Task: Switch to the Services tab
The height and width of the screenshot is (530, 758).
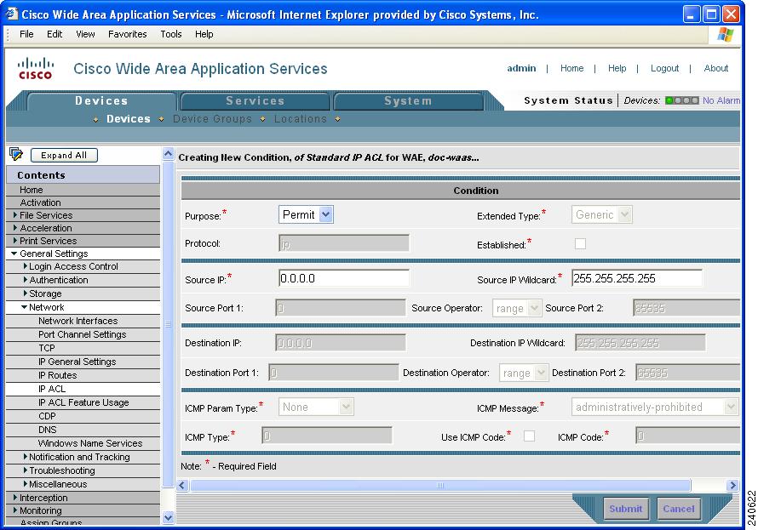Action: coord(256,101)
